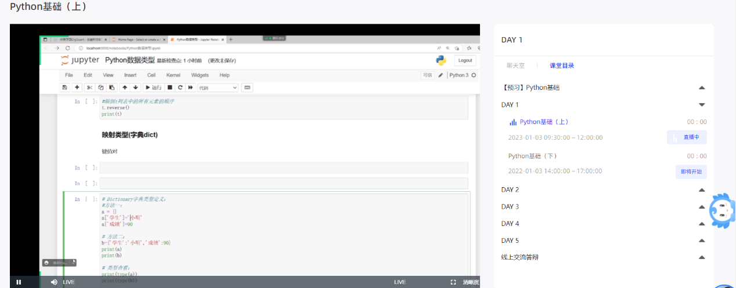Switch to the 课堂目录 tab
The height and width of the screenshot is (288, 736).
pyautogui.click(x=562, y=65)
